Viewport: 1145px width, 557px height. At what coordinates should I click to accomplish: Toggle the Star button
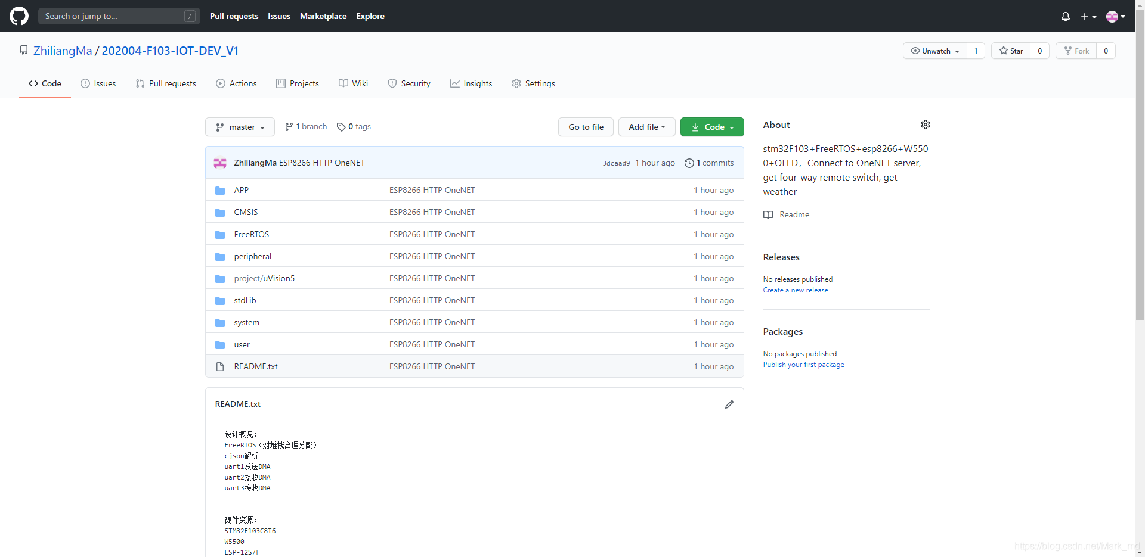(1011, 51)
